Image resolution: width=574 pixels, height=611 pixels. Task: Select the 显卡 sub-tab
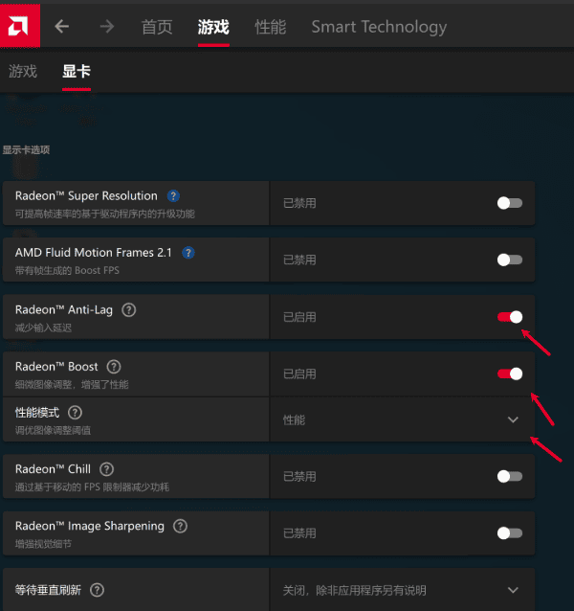(x=77, y=71)
